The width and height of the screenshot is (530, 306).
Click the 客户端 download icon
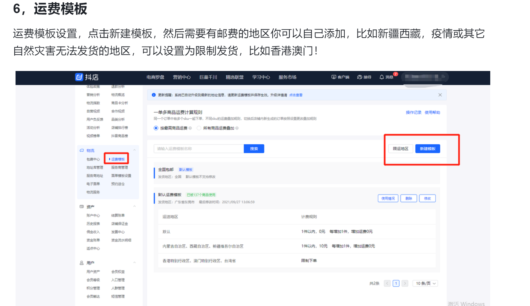pos(334,77)
